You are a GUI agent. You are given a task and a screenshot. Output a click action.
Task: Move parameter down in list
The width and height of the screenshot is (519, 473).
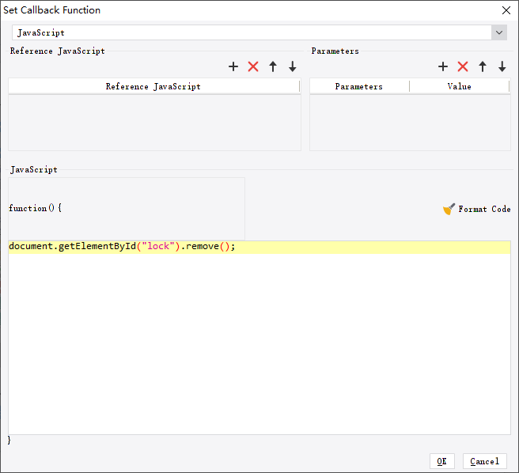(x=502, y=66)
